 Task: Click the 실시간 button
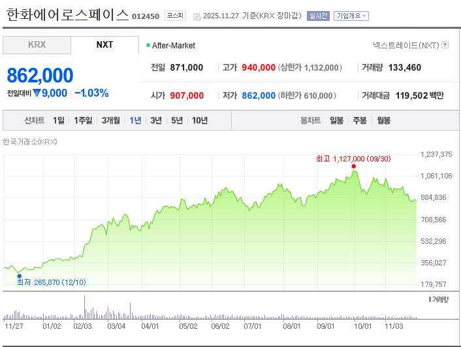[318, 16]
